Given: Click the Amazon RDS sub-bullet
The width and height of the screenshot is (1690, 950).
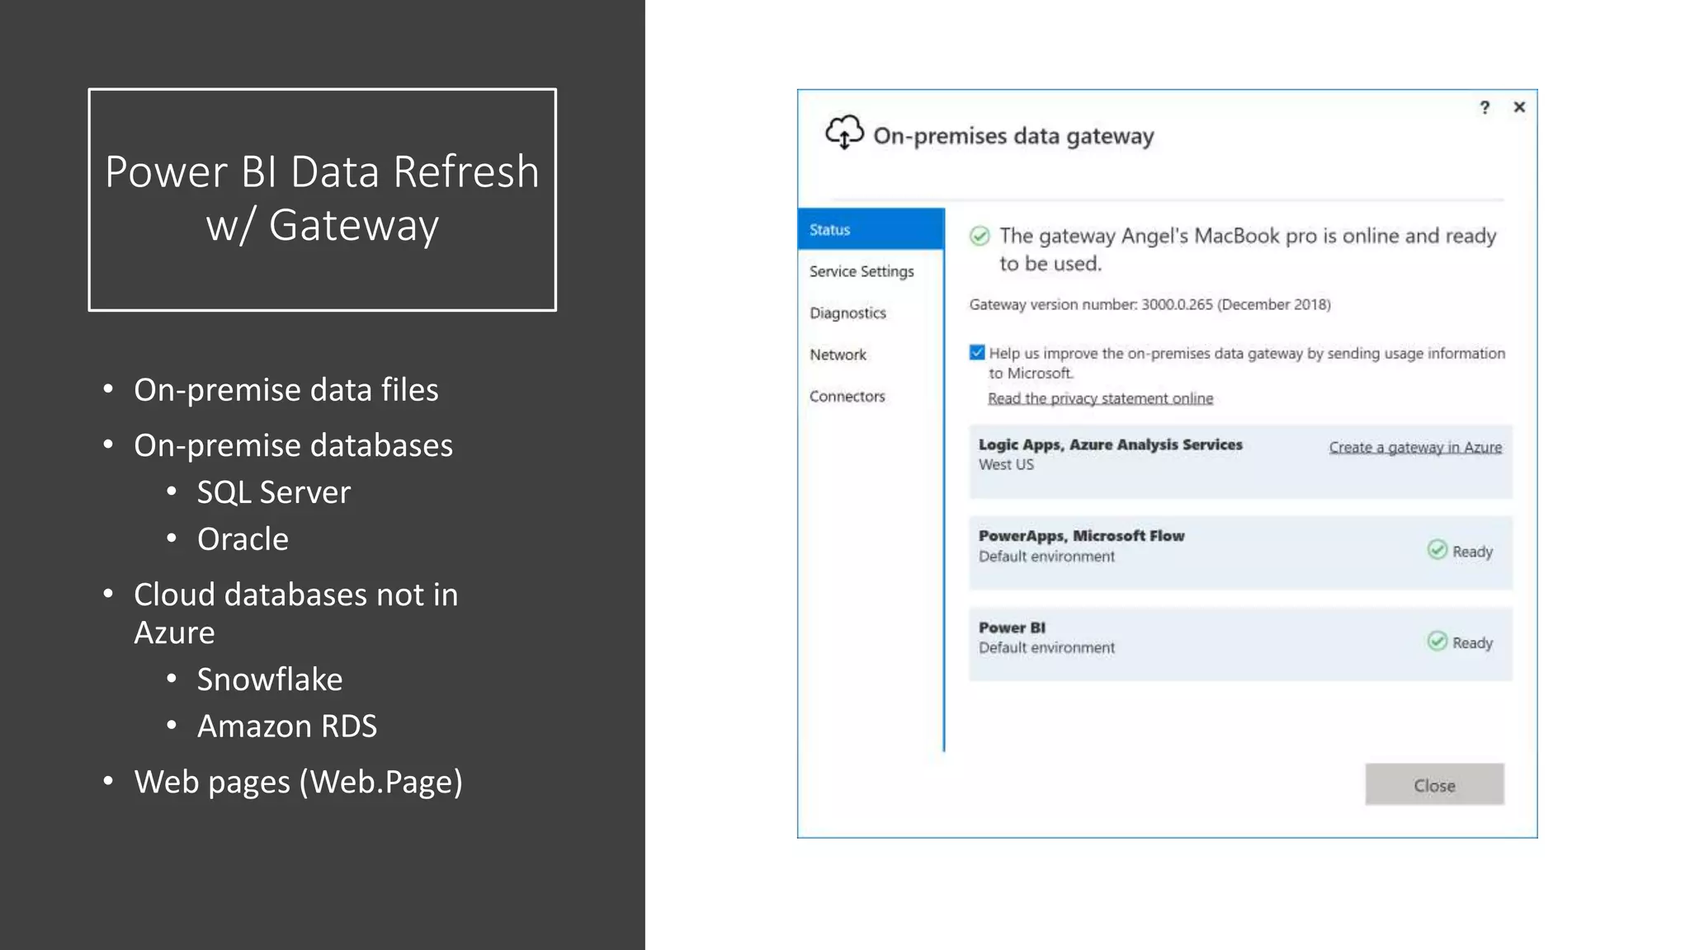Looking at the screenshot, I should click(286, 727).
